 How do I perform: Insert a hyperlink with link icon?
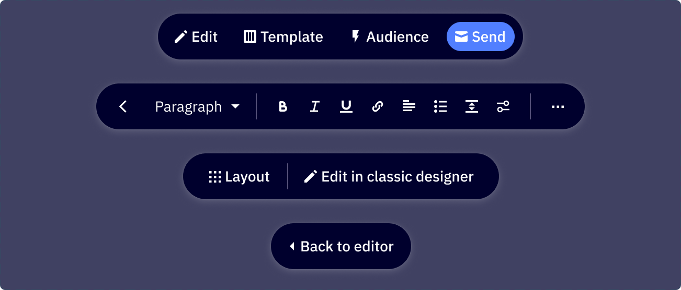pos(377,106)
